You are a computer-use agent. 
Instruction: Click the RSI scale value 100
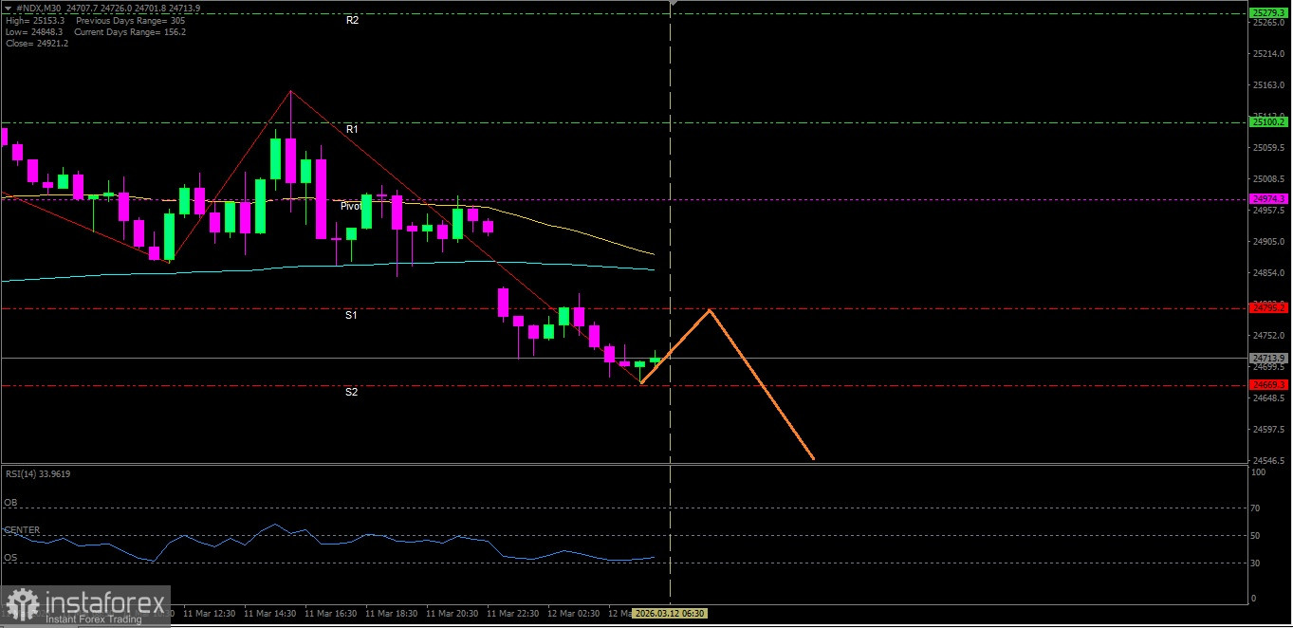pos(1259,472)
